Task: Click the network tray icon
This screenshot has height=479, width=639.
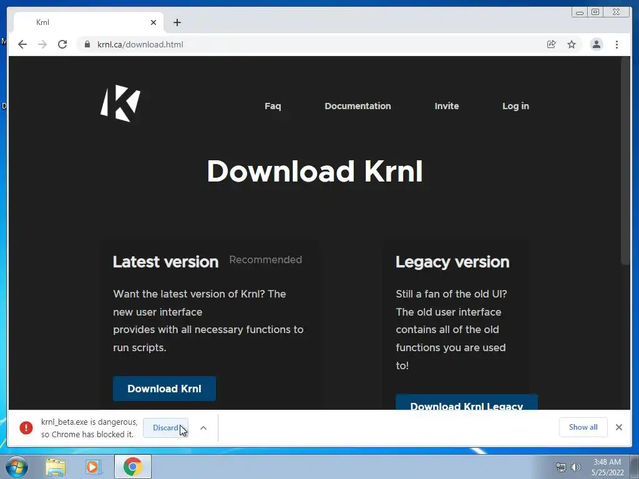Action: (x=561, y=467)
